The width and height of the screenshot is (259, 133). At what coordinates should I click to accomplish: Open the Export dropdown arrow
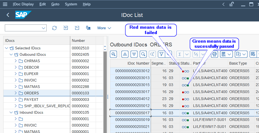(244, 54)
